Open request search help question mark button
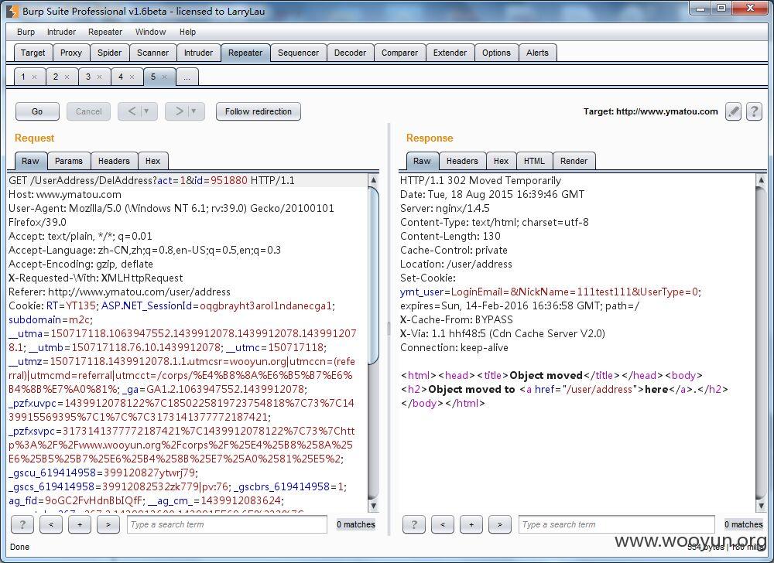 point(22,524)
